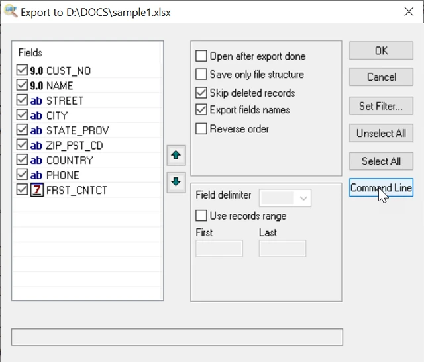Image resolution: width=424 pixels, height=362 pixels.
Task: Enable Use records range option
Action: pyautogui.click(x=201, y=216)
